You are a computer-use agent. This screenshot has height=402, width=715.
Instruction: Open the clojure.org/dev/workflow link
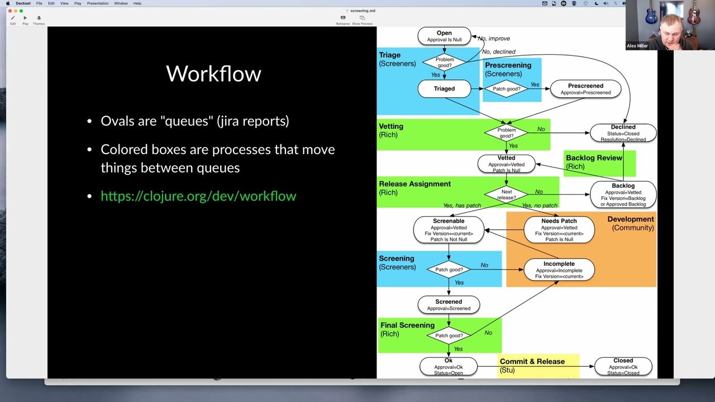pyautogui.click(x=198, y=196)
